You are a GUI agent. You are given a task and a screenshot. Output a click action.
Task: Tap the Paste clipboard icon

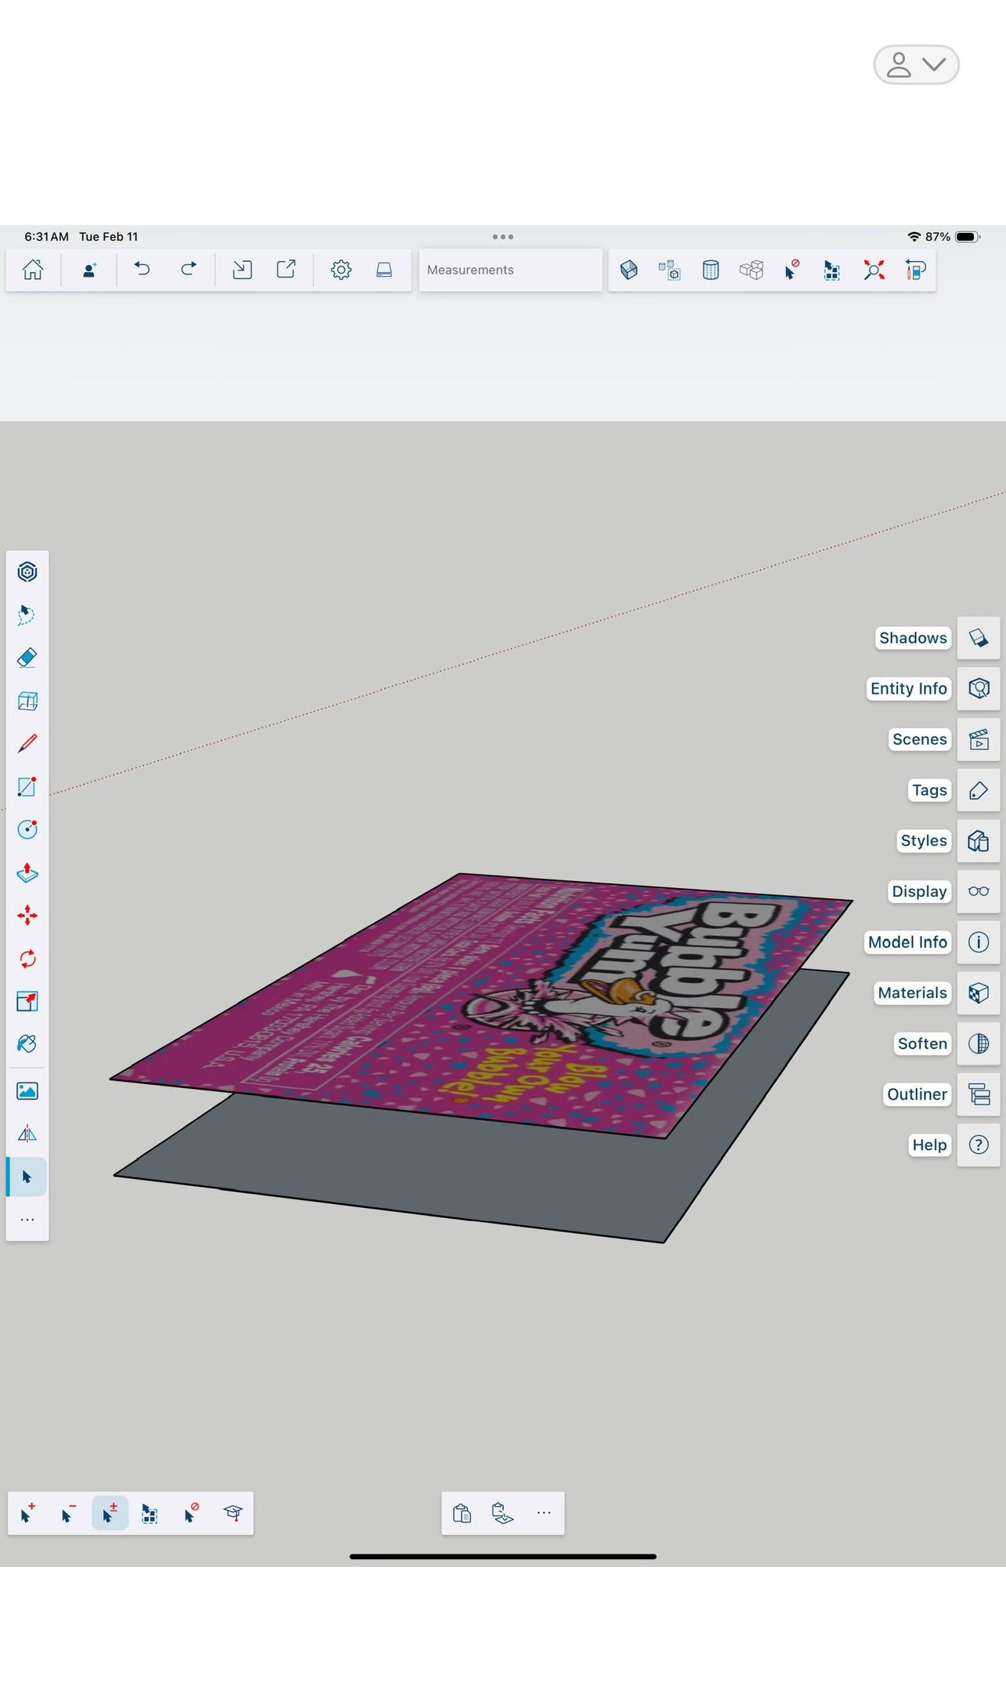point(462,1513)
